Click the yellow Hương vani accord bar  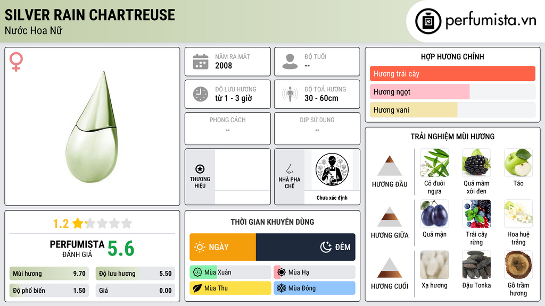click(x=414, y=109)
